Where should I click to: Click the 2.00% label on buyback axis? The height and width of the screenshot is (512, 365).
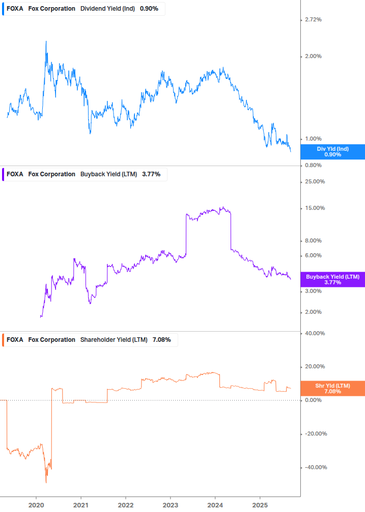[313, 312]
